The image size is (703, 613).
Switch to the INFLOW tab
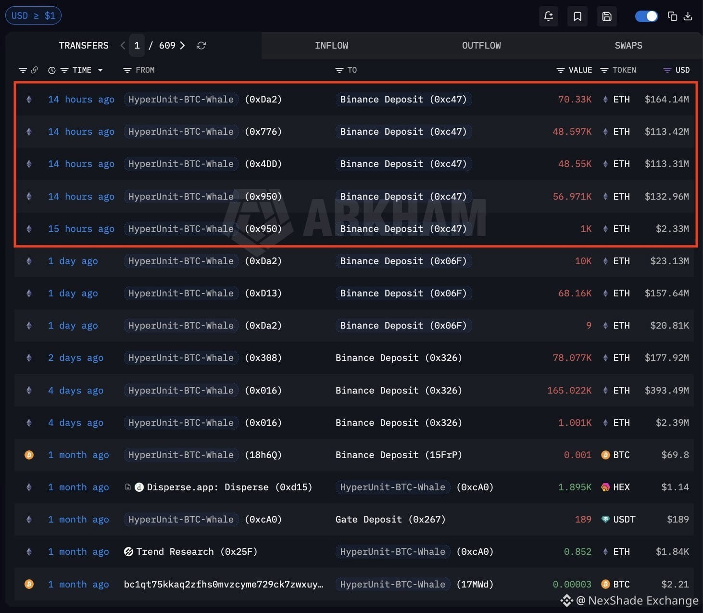[331, 45]
